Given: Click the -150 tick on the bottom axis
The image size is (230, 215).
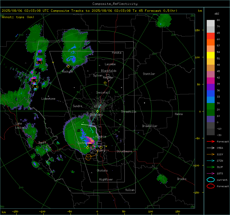Looking at the screenshot, I should tap(15, 211).
